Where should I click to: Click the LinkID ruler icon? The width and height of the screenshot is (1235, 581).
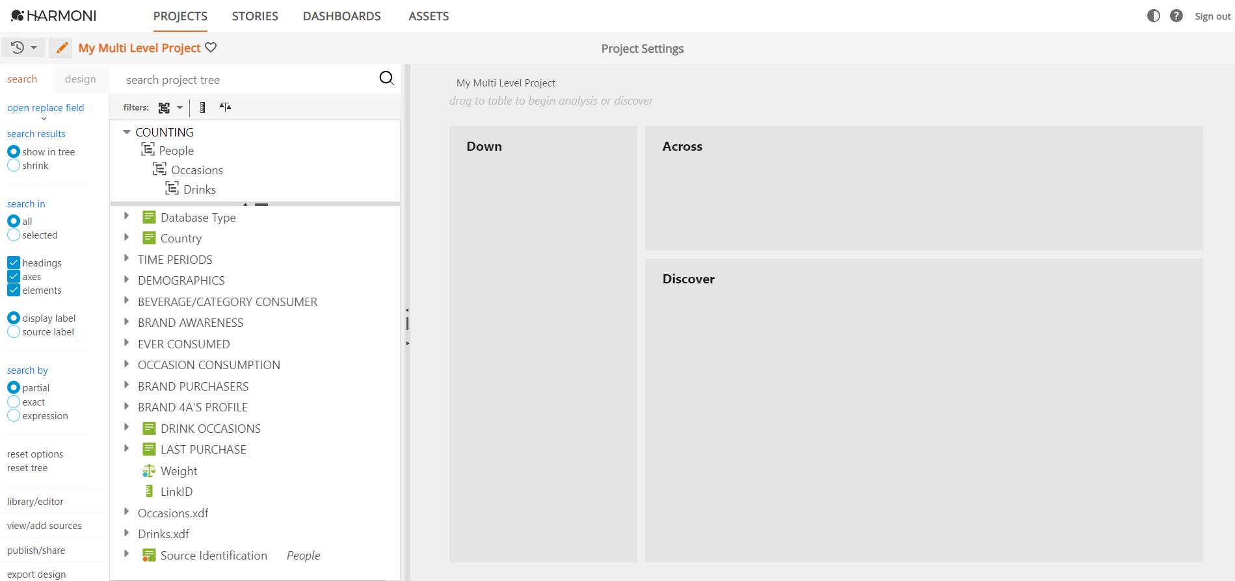coord(149,491)
